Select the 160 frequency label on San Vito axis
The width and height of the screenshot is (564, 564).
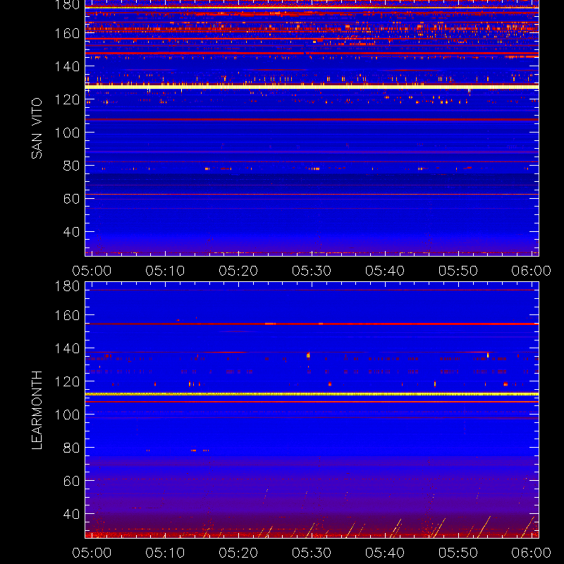tap(67, 33)
